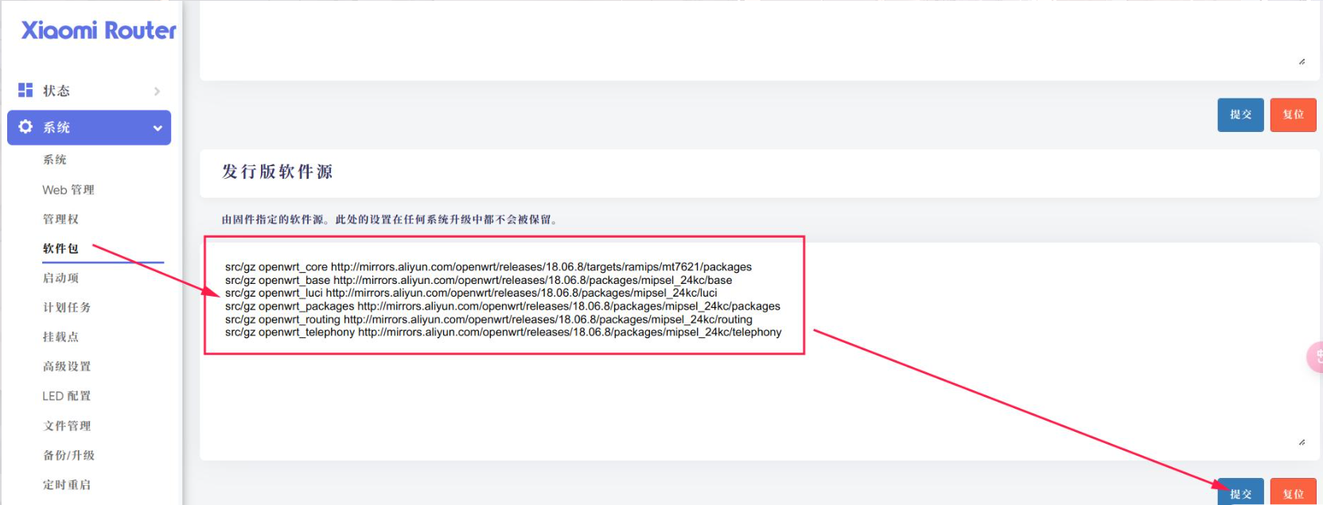Expand the 状态 menu chevron
Viewport: 1323px width, 505px height.
point(157,91)
